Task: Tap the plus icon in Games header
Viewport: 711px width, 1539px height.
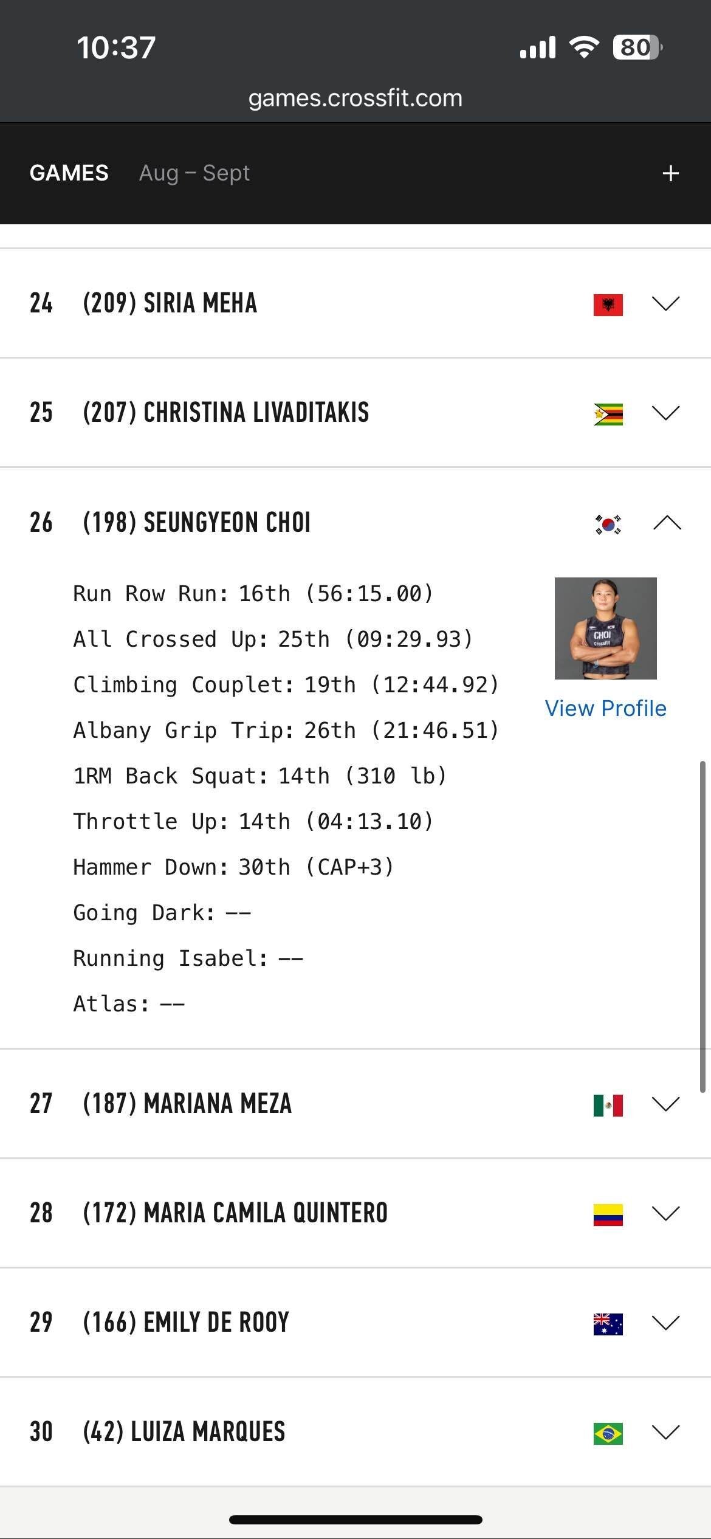Action: (670, 173)
